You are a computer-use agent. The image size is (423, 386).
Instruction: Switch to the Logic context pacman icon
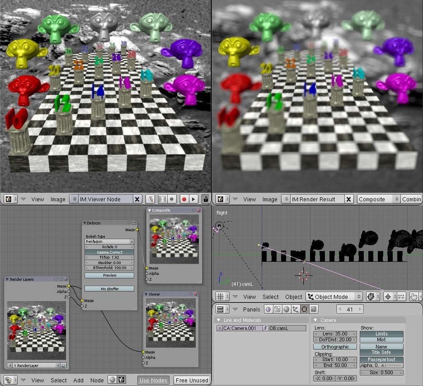click(x=268, y=309)
